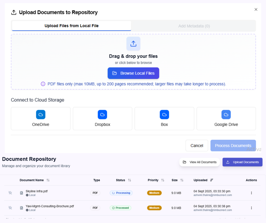
Task: Sort by Document Name arrows
Action: point(48,180)
